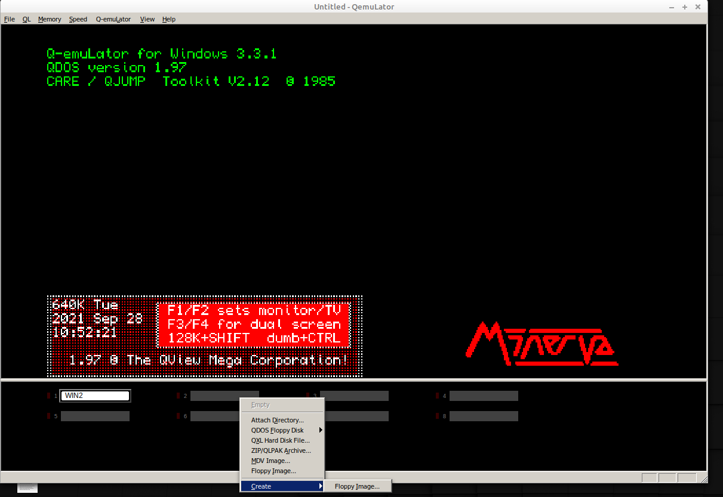Expand the QDOS Floppy Disk submenu
The image size is (723, 497).
click(282, 430)
